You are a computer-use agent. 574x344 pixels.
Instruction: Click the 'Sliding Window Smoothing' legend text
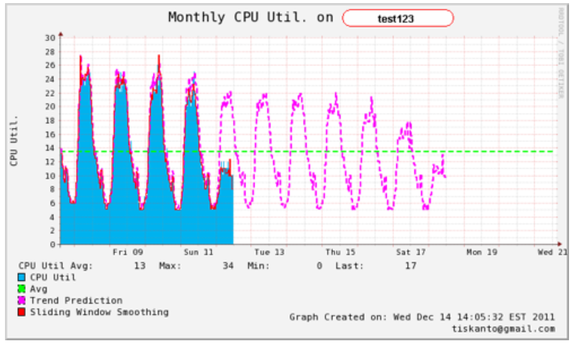tap(99, 312)
